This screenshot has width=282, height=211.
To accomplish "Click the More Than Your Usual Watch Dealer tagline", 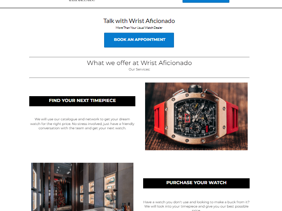I will pyautogui.click(x=139, y=28).
